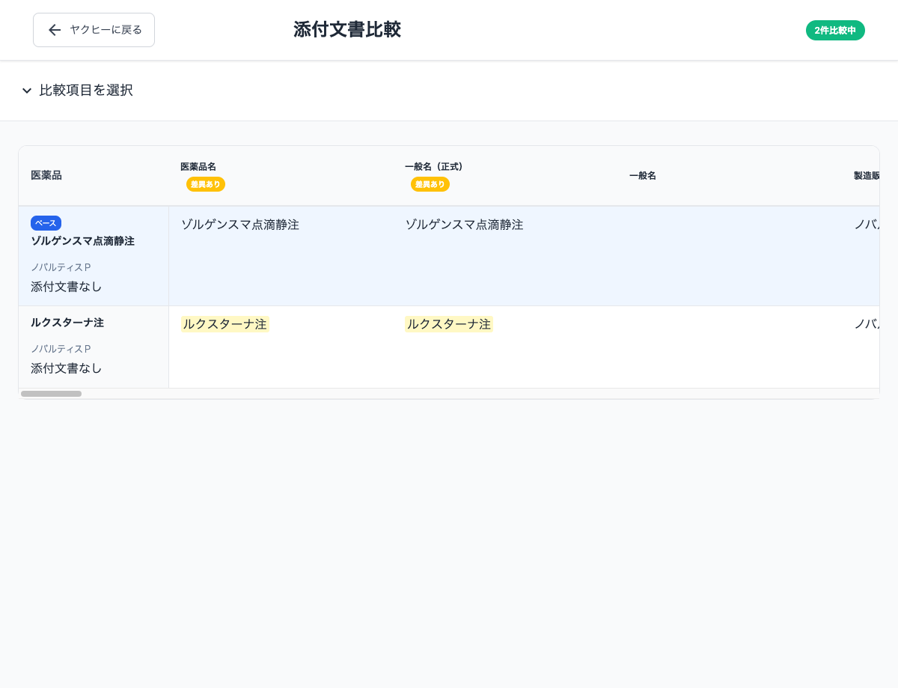Click 添付文書なし under ゾルゲンスマ点滴静注
Screen dimensions: 898x688
tap(67, 287)
